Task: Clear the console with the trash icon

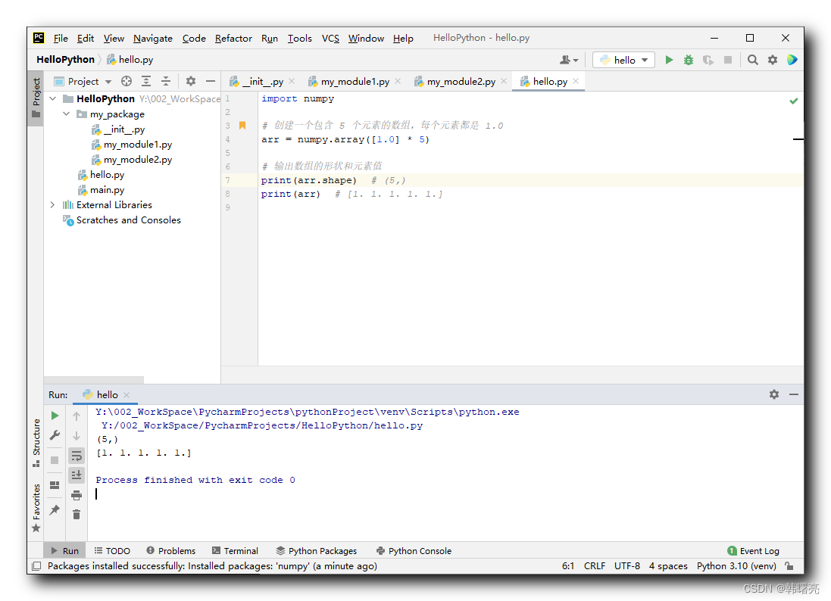Action: (77, 515)
